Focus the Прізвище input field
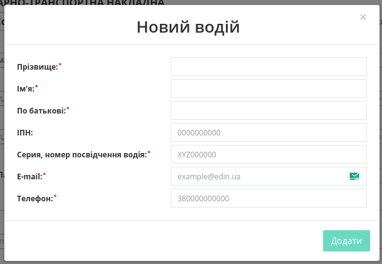Viewport: 382px width, 264px height. (x=268, y=66)
